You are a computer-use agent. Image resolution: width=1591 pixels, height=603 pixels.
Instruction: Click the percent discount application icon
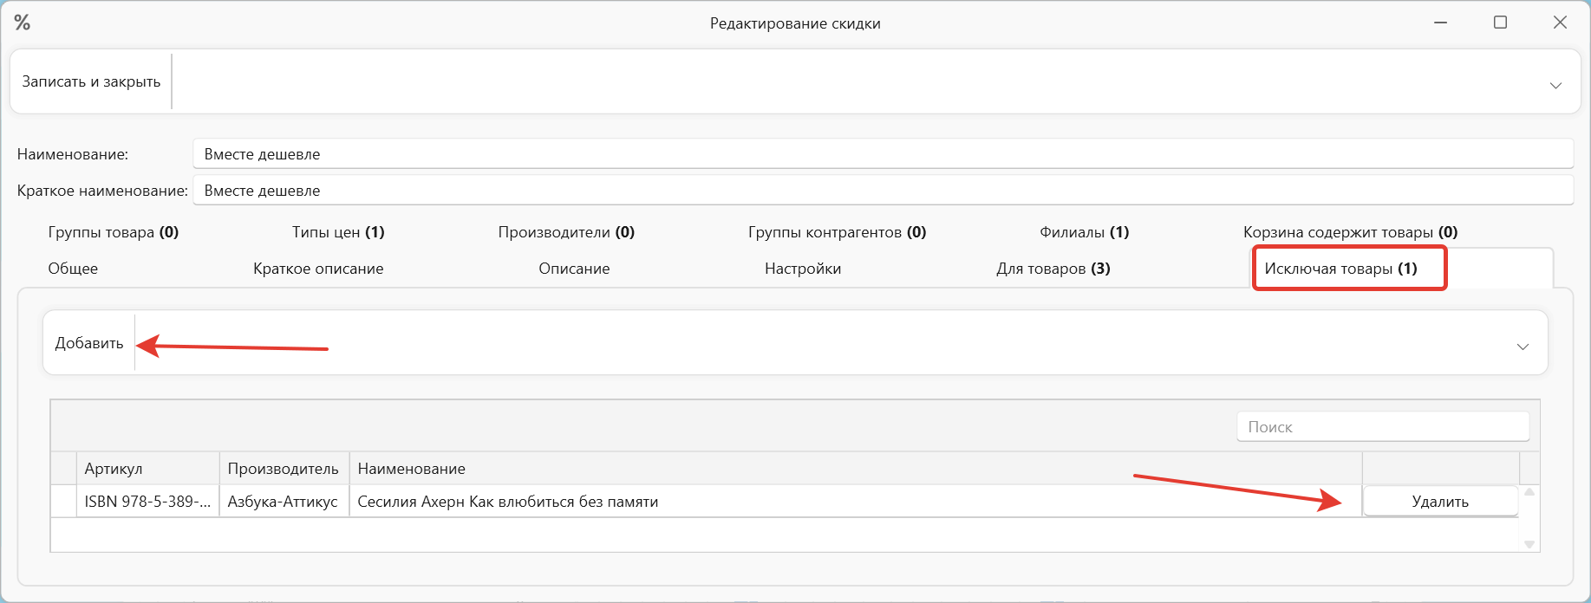(x=23, y=23)
